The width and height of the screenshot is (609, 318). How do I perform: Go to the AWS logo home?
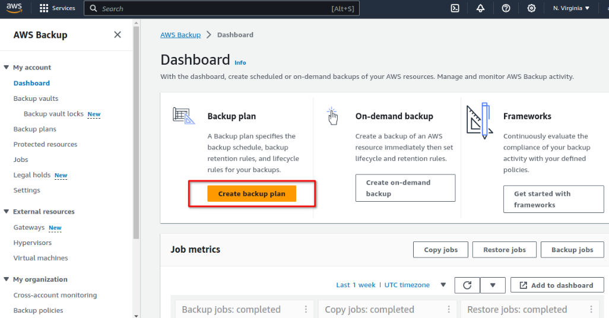click(14, 8)
